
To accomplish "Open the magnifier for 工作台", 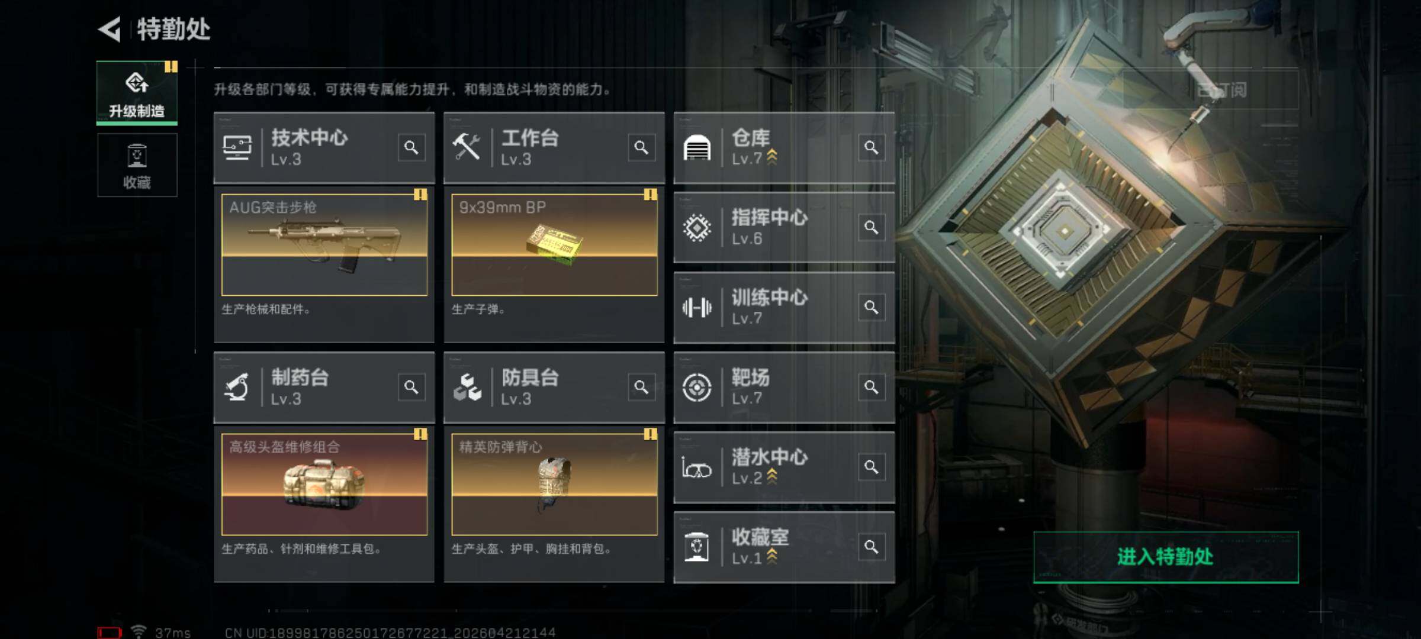I will click(x=641, y=147).
